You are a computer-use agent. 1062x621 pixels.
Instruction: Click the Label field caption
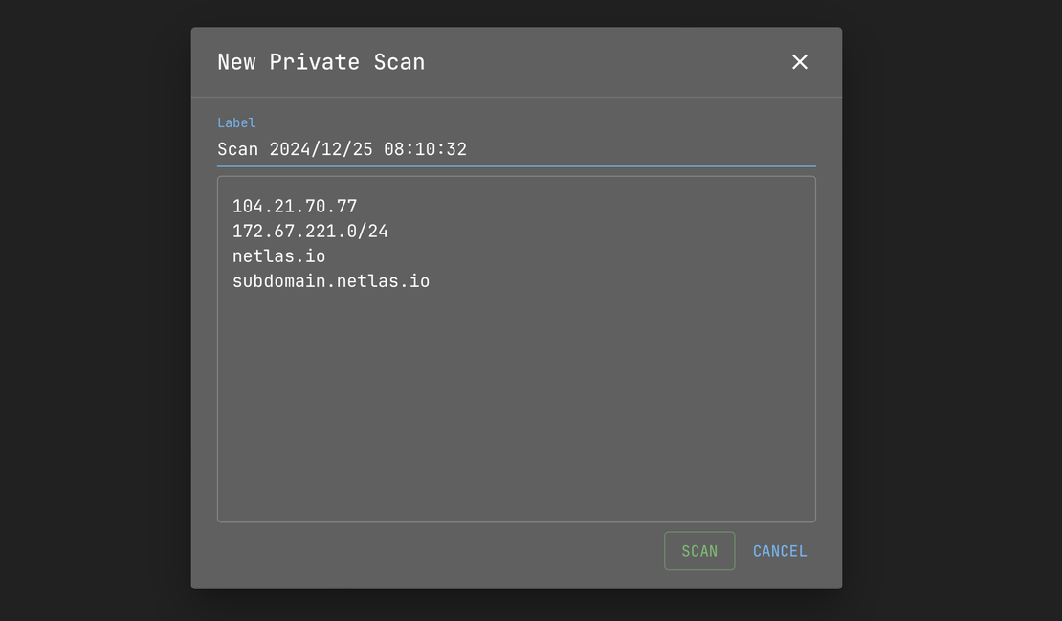tap(235, 122)
